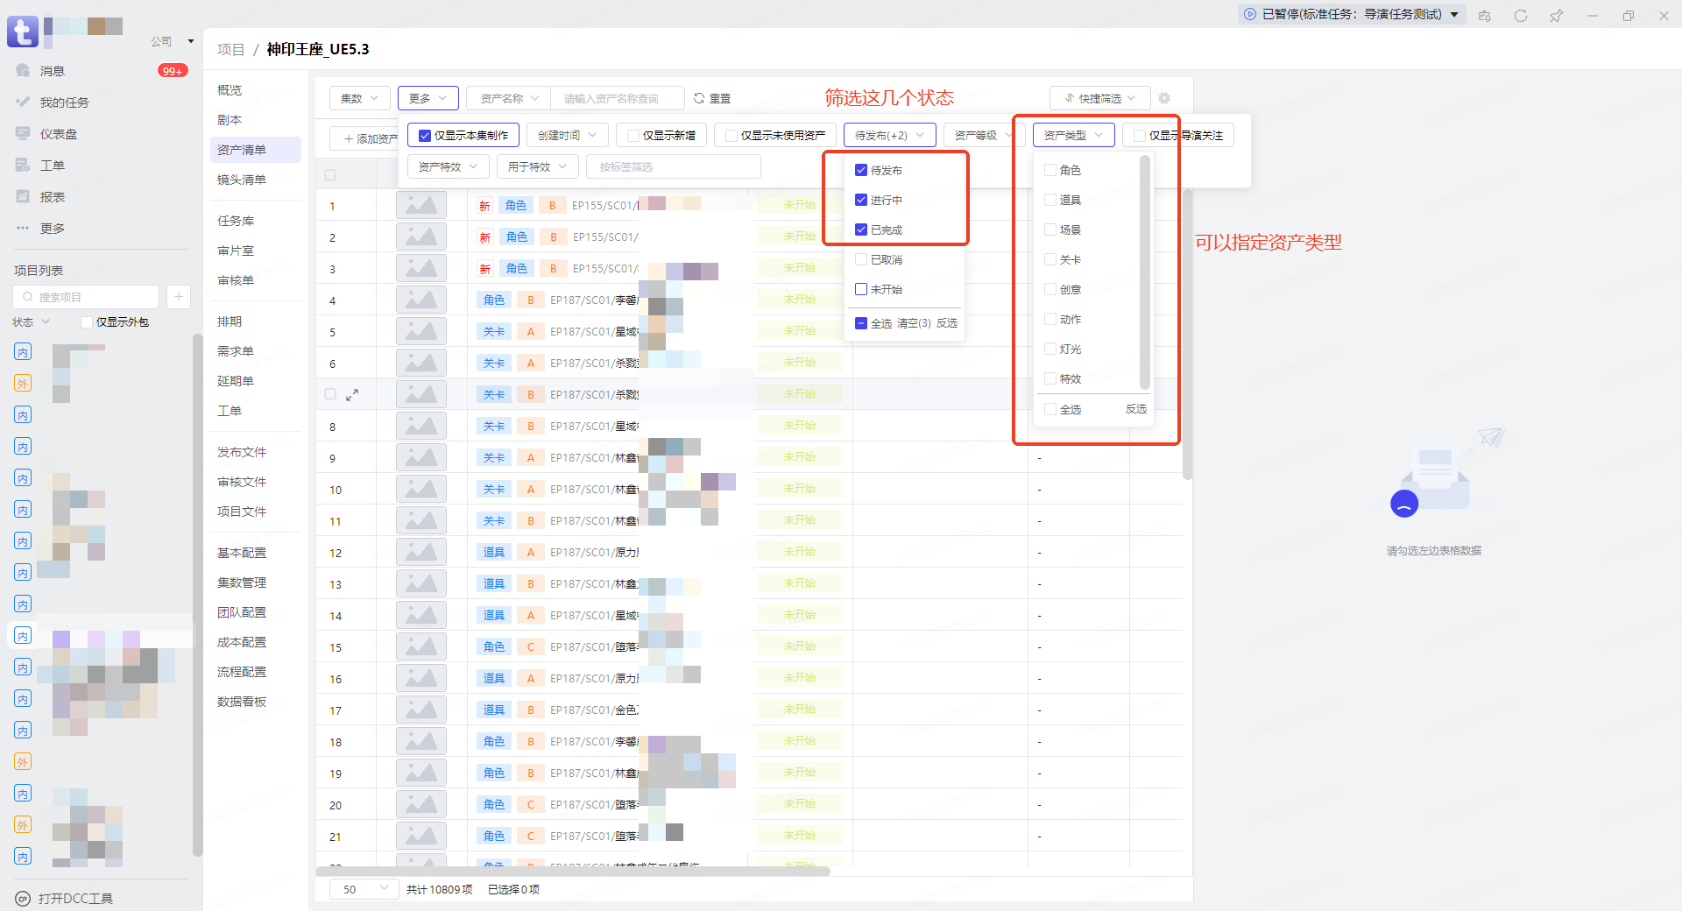Screen dimensions: 1682x911
Task: Uncheck the 待发布 status checkbox
Action: (x=861, y=171)
